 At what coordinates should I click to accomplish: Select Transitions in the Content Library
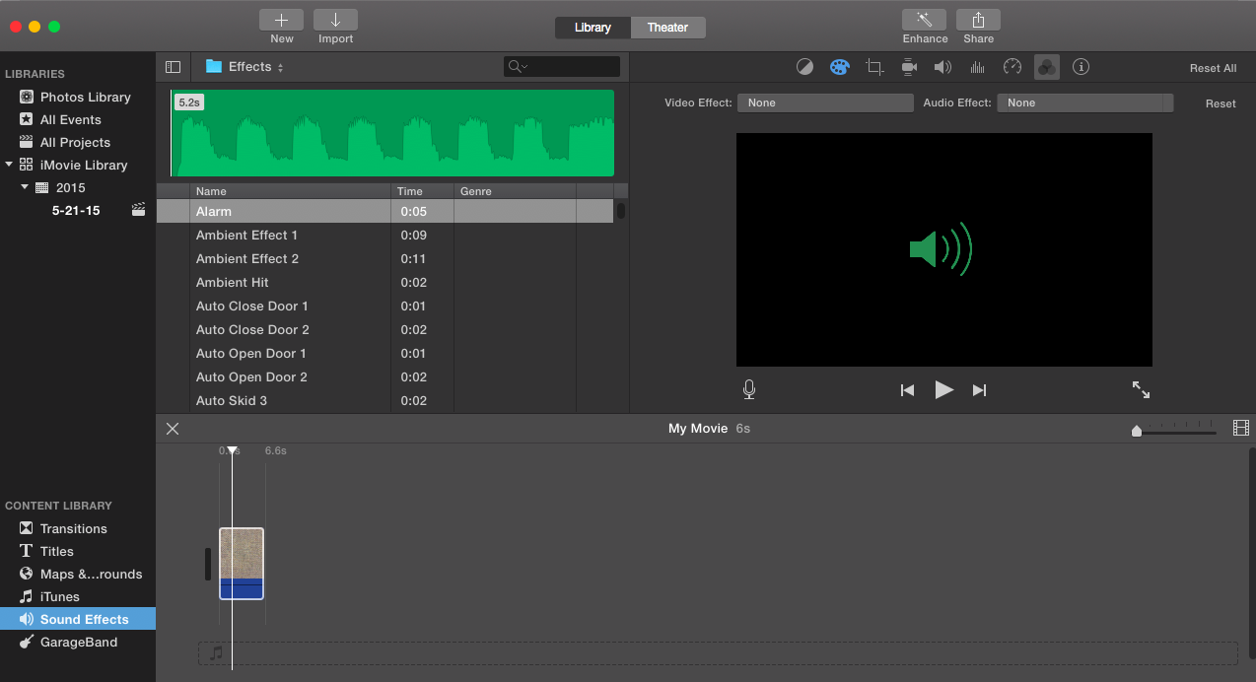point(73,528)
